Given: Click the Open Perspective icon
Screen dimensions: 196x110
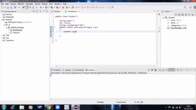Looking at the screenshot, I should tap(190, 7).
